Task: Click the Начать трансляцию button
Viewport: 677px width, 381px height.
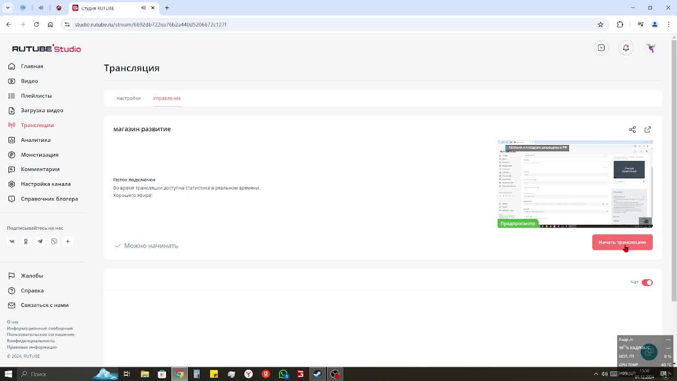Action: point(622,242)
